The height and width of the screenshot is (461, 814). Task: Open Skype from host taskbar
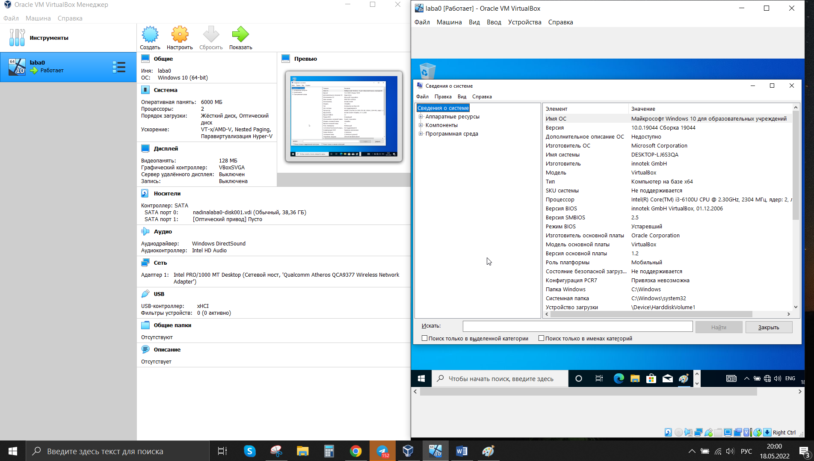pos(250,451)
